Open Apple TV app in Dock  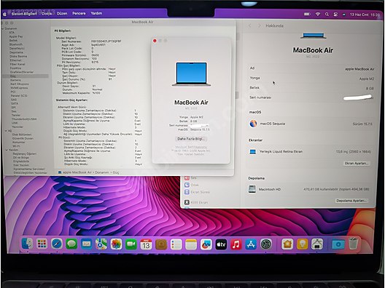pyautogui.click(x=221, y=244)
